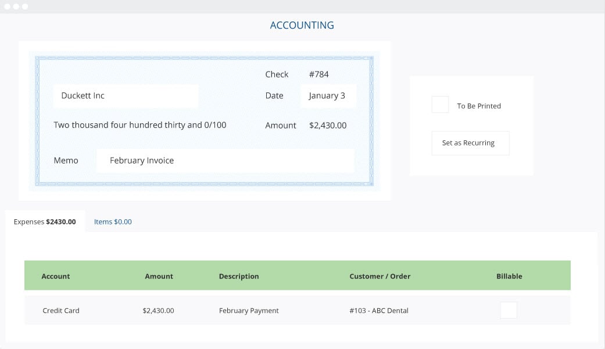The height and width of the screenshot is (349, 605).
Task: Select the Expenses $2430.00 tab
Action: (x=45, y=222)
